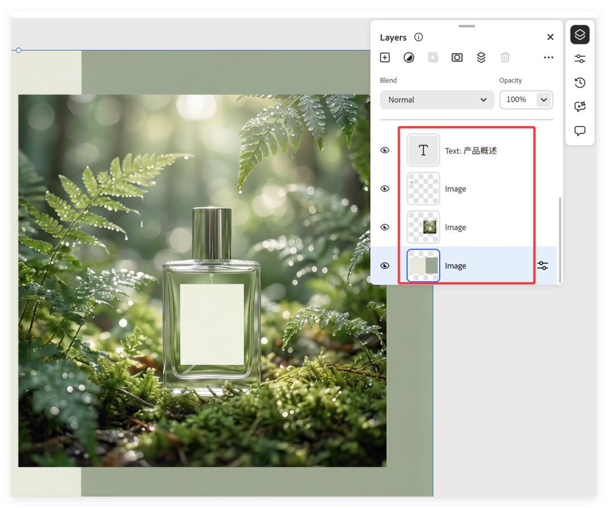Viewport: 608px width, 508px height.
Task: Open the layer properties sliders sidebar icon
Action: [580, 59]
